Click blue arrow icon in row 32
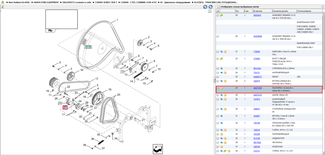Image resolution: width=325 pixels, height=155 pixels. tap(221, 123)
